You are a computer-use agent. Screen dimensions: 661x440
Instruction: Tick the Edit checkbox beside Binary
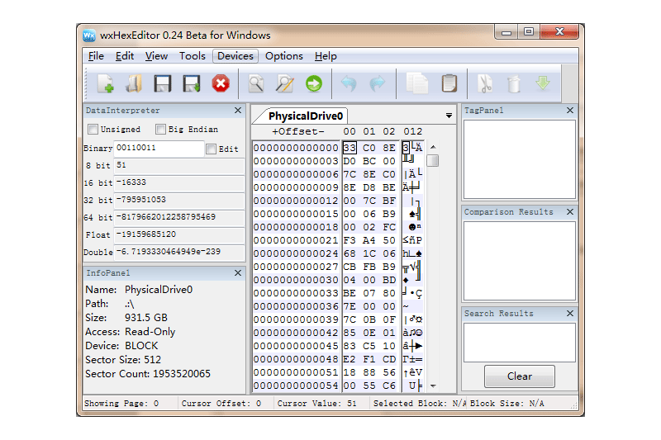click(212, 149)
